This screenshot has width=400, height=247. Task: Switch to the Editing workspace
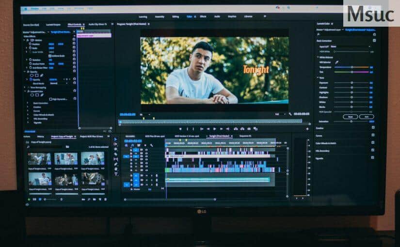(x=176, y=17)
